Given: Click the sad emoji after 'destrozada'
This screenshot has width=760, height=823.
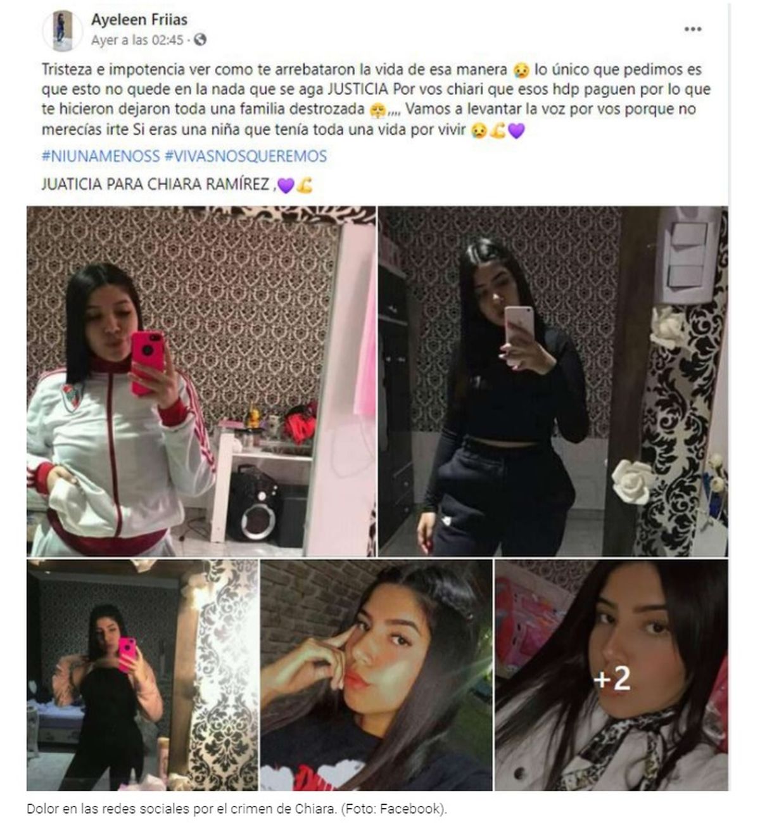Looking at the screenshot, I should click(377, 110).
